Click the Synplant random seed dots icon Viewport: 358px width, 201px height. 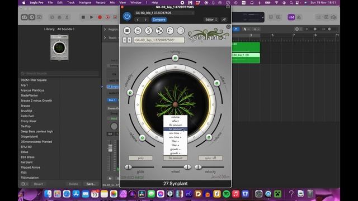(x=159, y=30)
